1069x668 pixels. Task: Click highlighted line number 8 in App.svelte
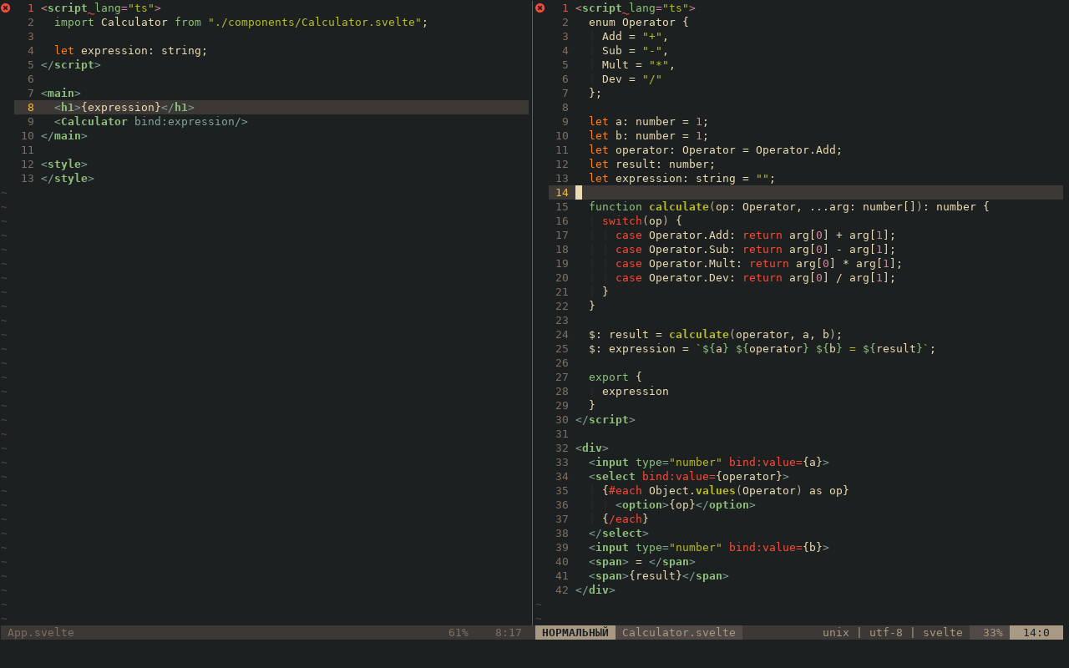click(x=31, y=107)
